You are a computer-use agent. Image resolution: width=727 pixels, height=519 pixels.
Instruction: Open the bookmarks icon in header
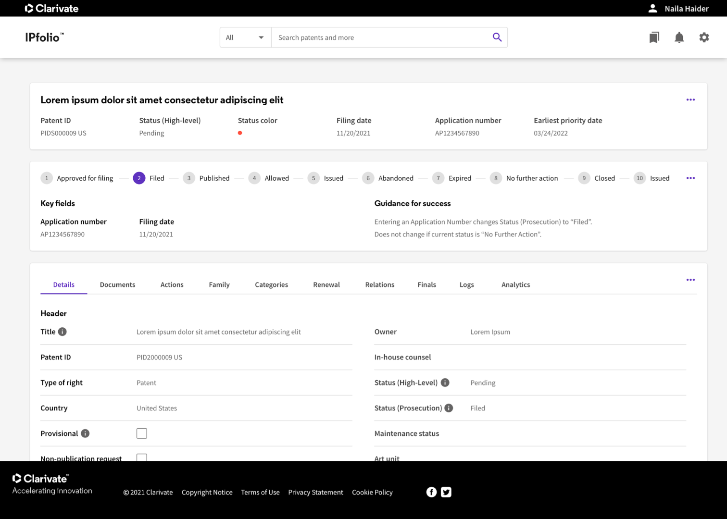(x=654, y=37)
